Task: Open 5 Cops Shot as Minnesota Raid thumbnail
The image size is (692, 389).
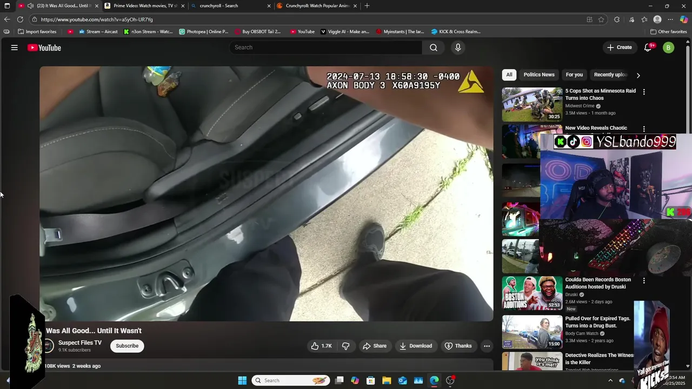Action: (x=532, y=104)
